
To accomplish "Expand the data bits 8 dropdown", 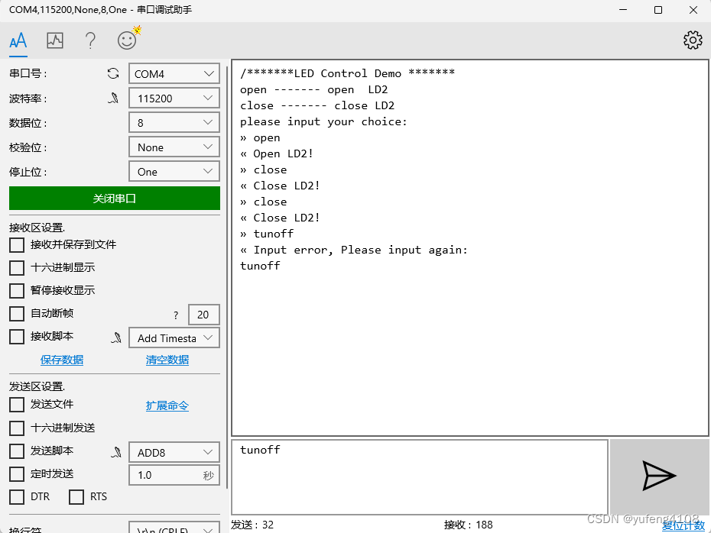I will (x=174, y=122).
